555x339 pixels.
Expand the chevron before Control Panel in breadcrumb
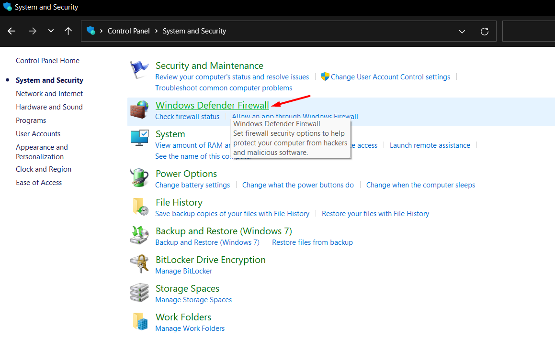click(101, 31)
